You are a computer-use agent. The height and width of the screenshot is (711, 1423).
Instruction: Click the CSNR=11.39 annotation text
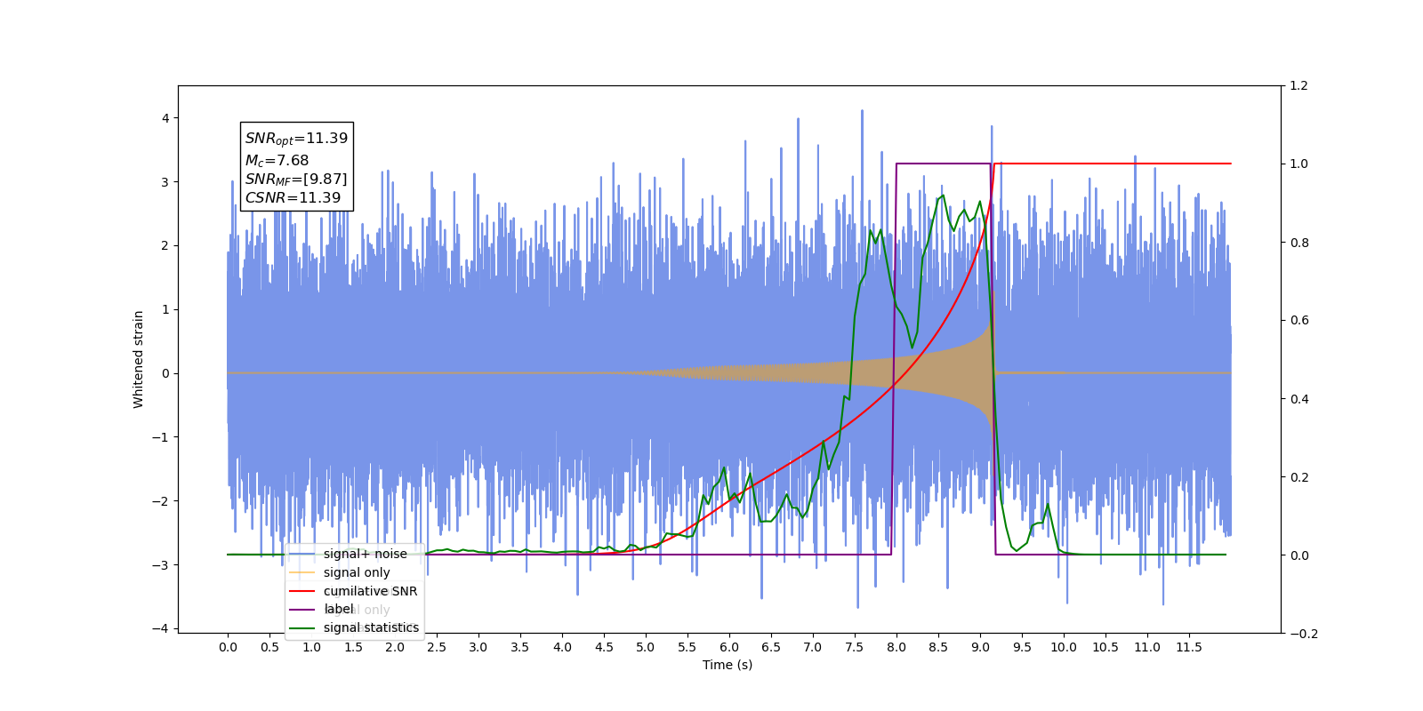pos(293,198)
